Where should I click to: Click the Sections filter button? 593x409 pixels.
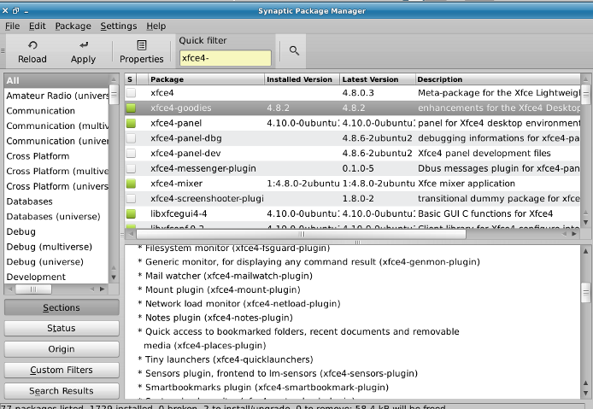(62, 307)
